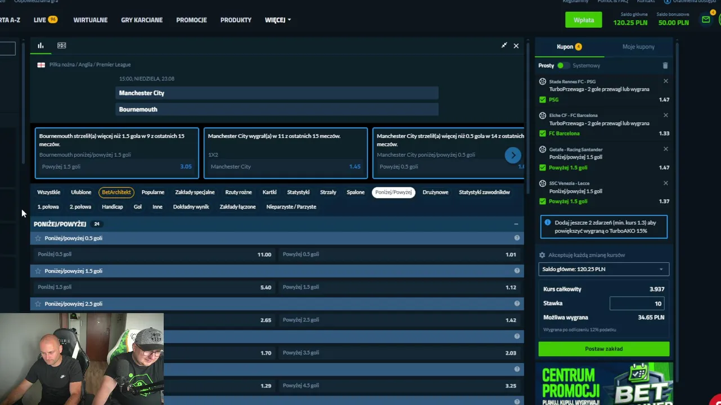Screen dimensions: 721x405
Task: Open the Dokładny wynik market filter
Action: tap(191, 207)
